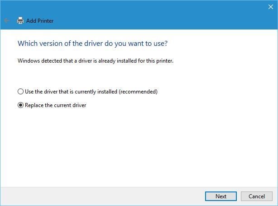This screenshot has width=278, height=206.
Task: Click the 'Add Printer' title text
Action: (x=40, y=21)
